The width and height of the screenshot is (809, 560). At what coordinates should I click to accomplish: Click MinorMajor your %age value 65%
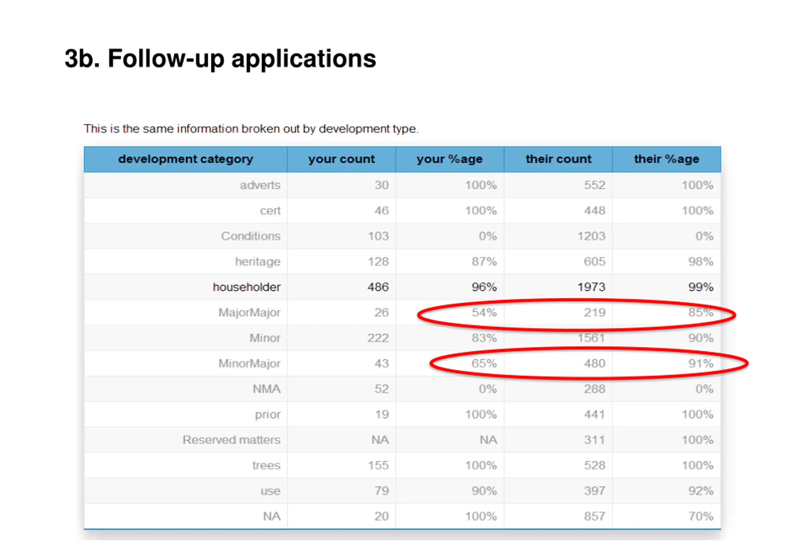coord(484,363)
